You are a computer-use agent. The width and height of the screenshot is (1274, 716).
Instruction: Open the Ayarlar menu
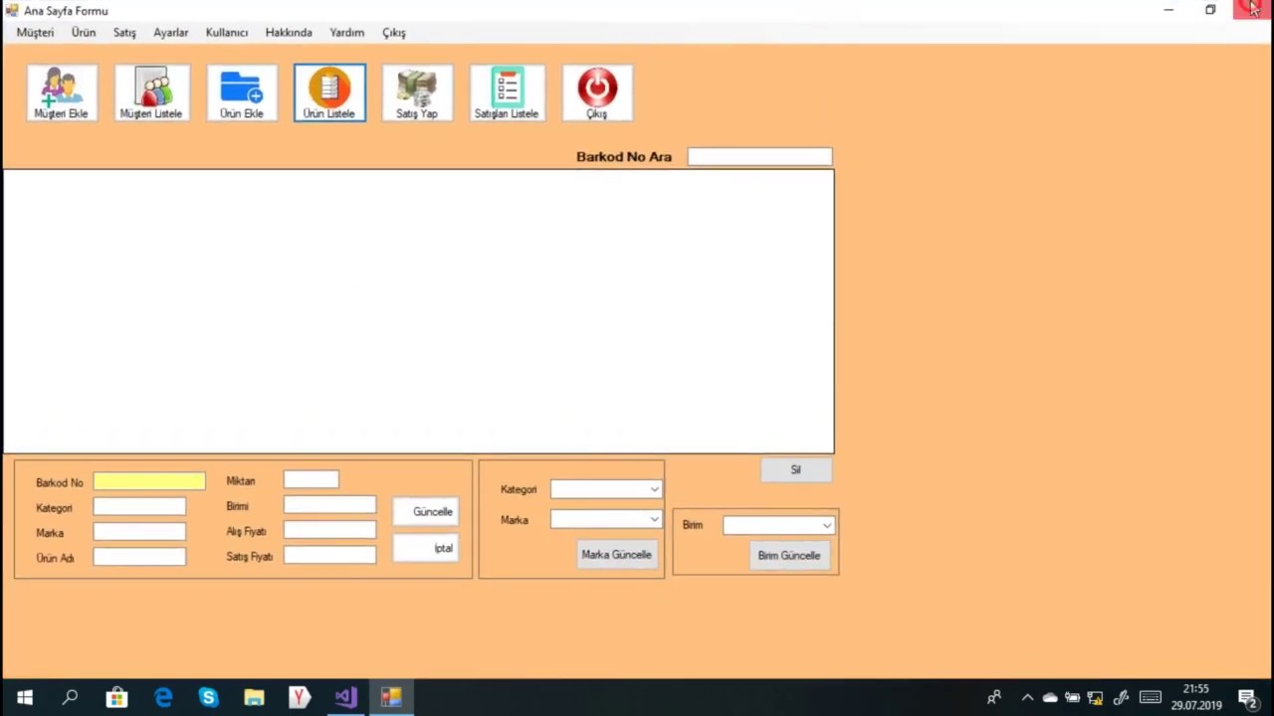171,32
